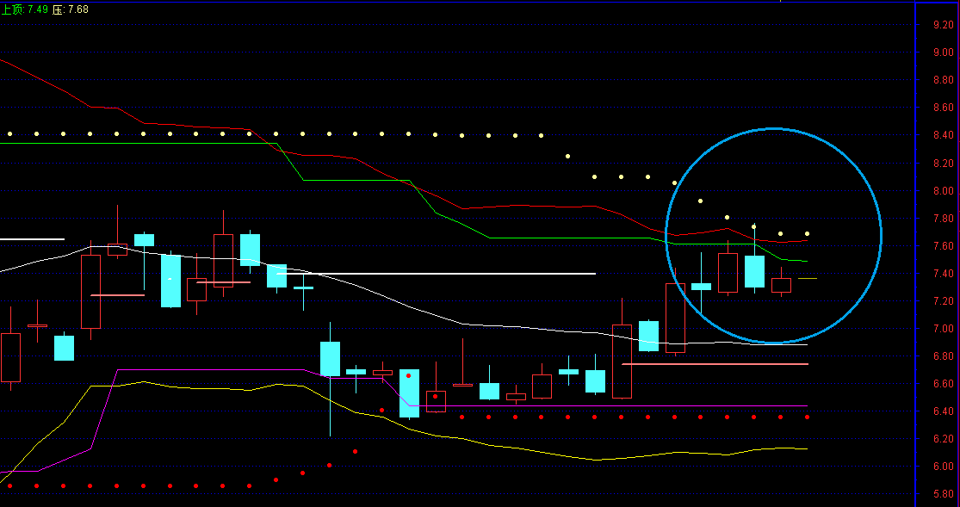This screenshot has width=960, height=507.
Task: Select the 8.40 price axis label
Action: point(943,135)
